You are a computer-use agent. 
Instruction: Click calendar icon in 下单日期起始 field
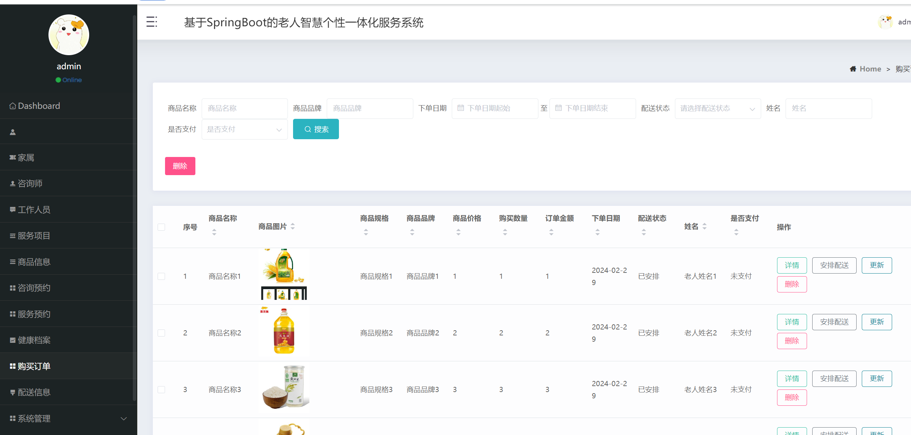point(461,108)
